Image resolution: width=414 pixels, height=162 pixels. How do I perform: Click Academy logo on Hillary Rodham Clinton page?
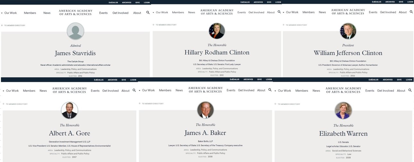(x=216, y=12)
